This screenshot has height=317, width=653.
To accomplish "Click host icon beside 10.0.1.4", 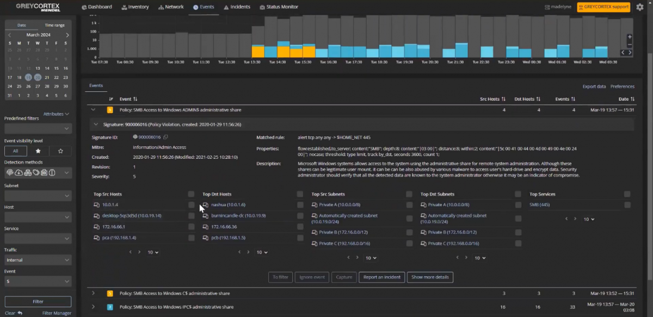I will (97, 205).
